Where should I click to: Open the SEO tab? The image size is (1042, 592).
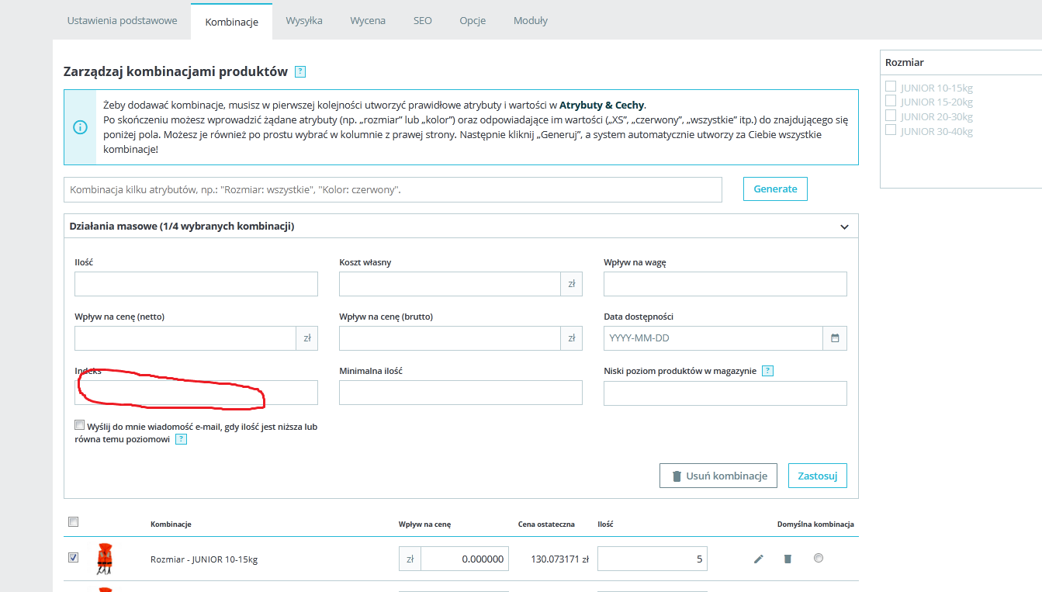pyautogui.click(x=423, y=21)
